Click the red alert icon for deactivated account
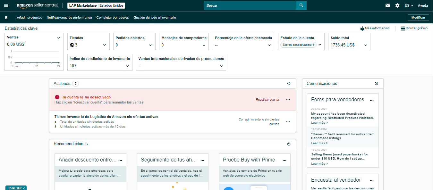 (57, 97)
